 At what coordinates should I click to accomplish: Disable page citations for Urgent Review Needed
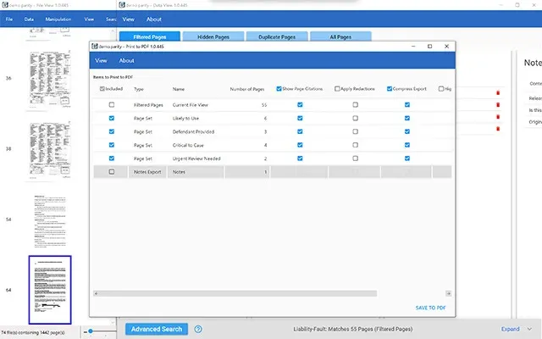pyautogui.click(x=300, y=158)
